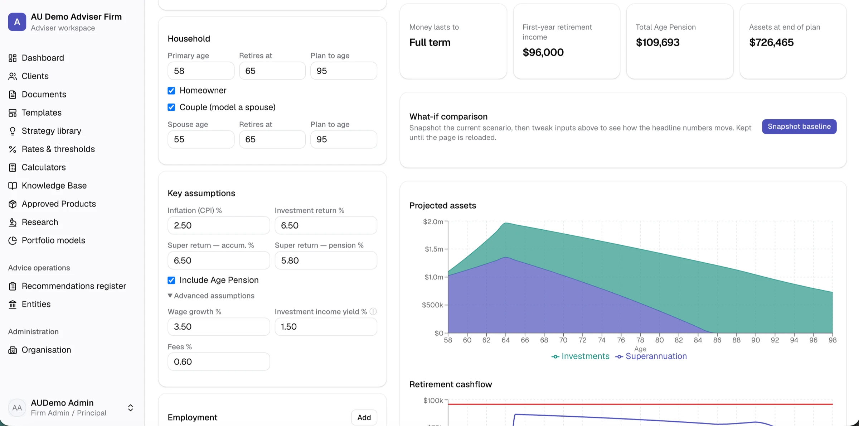Click the Snapshot baseline button
Image resolution: width=859 pixels, height=426 pixels.
point(799,126)
